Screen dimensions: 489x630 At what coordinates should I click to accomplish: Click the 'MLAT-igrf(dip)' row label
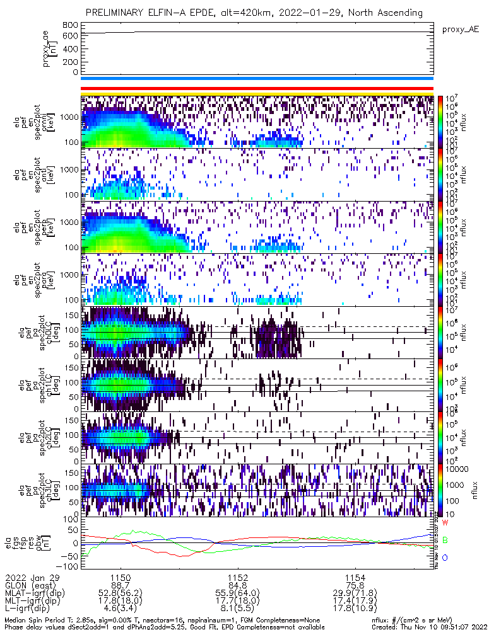(x=35, y=593)
